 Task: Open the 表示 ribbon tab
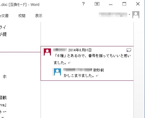pos(39,16)
